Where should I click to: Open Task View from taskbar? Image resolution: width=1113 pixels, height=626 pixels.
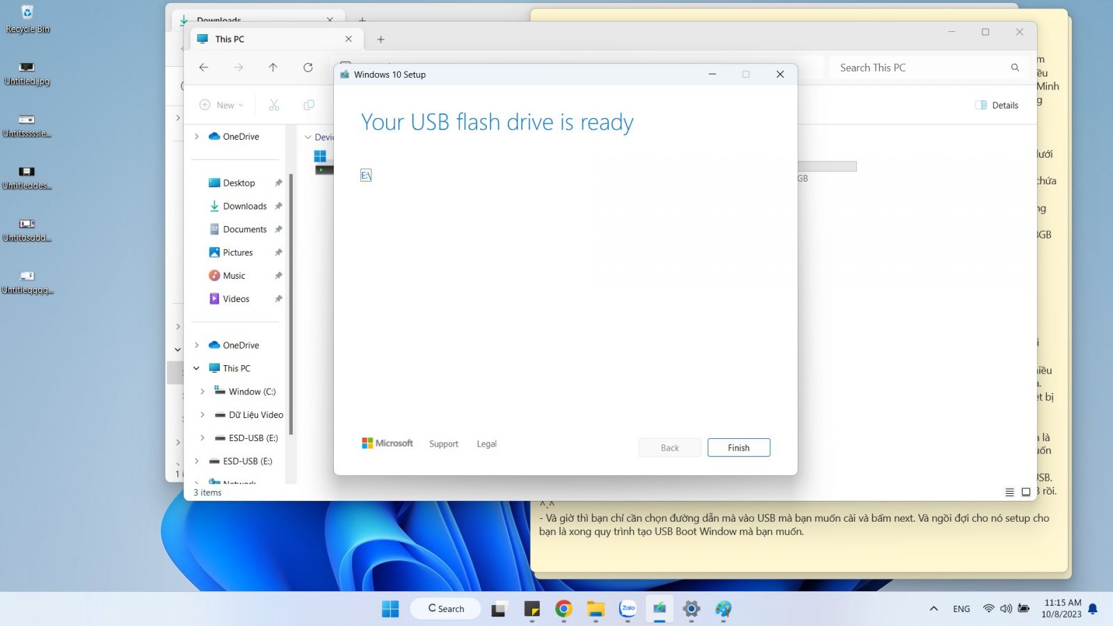click(499, 609)
